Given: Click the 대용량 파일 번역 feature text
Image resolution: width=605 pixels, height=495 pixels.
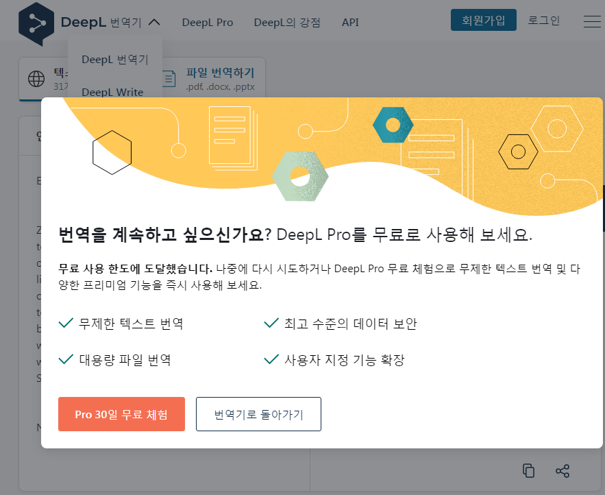Looking at the screenshot, I should tap(125, 360).
